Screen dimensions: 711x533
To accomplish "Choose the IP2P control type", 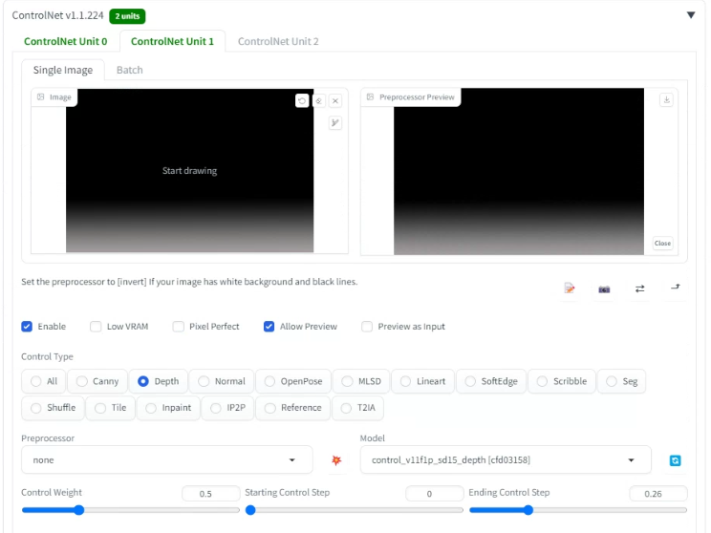I will 227,408.
